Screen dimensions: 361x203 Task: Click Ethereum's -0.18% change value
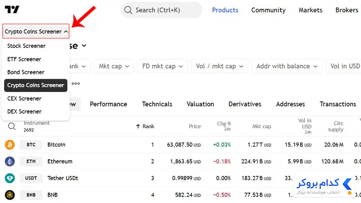(222, 161)
